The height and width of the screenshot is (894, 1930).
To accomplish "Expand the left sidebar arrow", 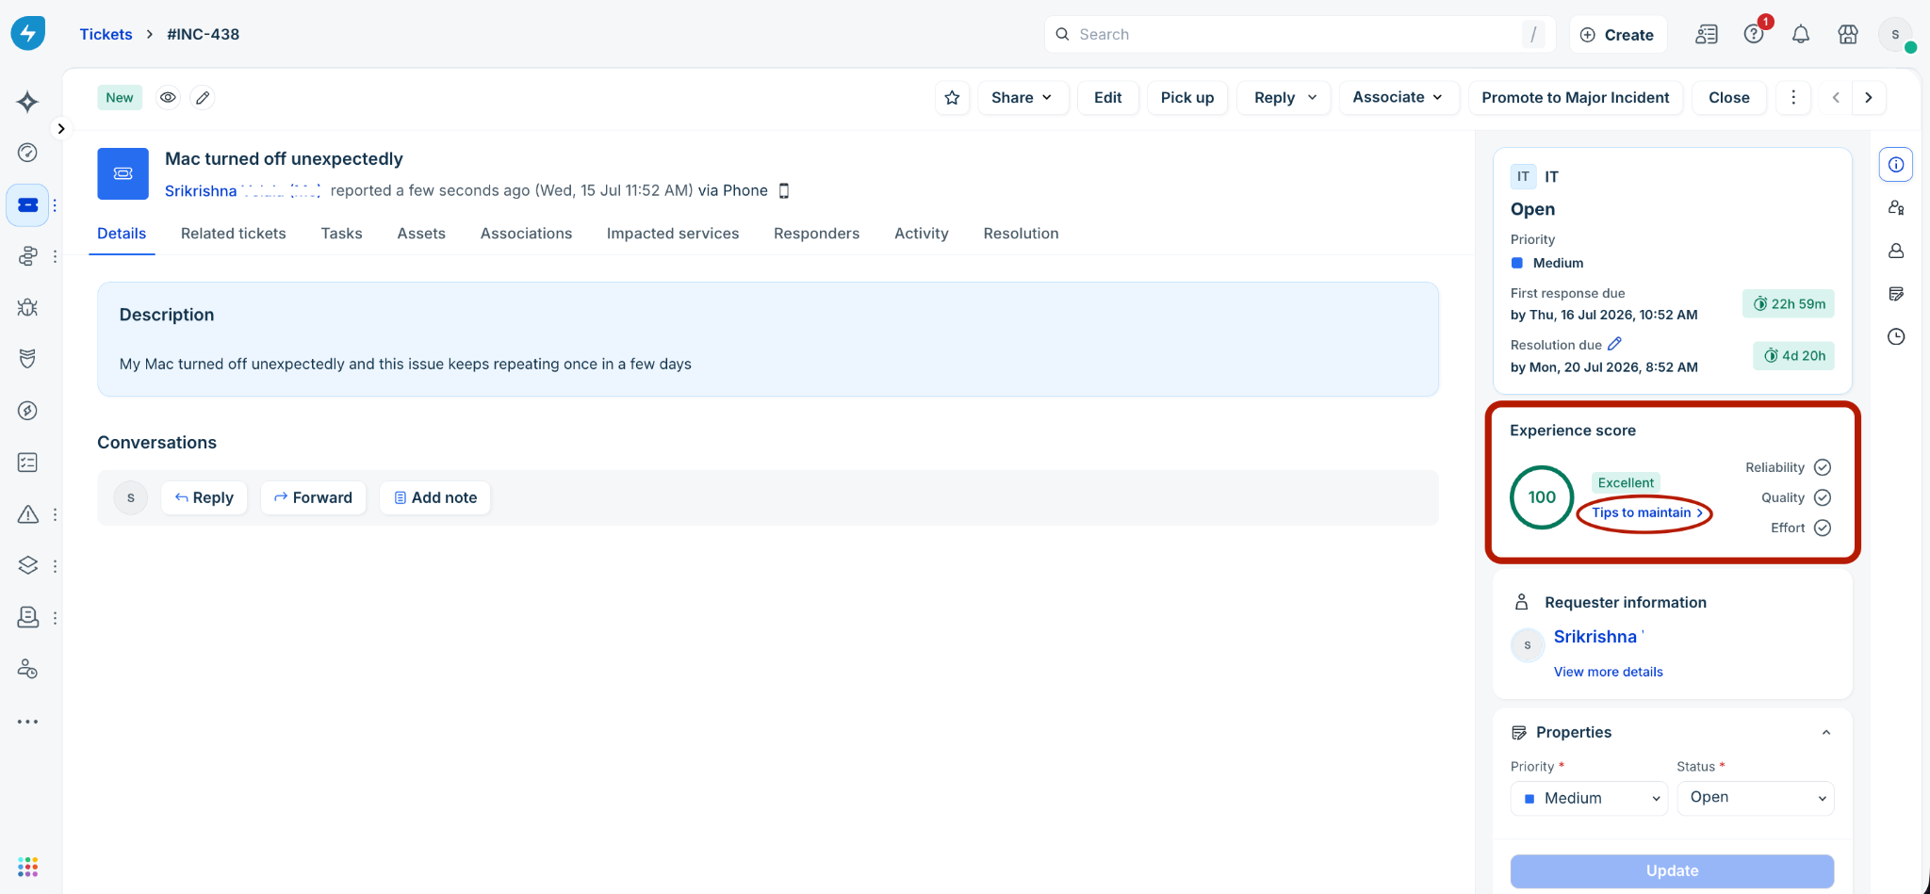I will pos(60,129).
